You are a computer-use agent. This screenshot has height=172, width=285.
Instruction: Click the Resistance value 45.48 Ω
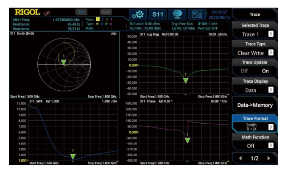coord(74,24)
